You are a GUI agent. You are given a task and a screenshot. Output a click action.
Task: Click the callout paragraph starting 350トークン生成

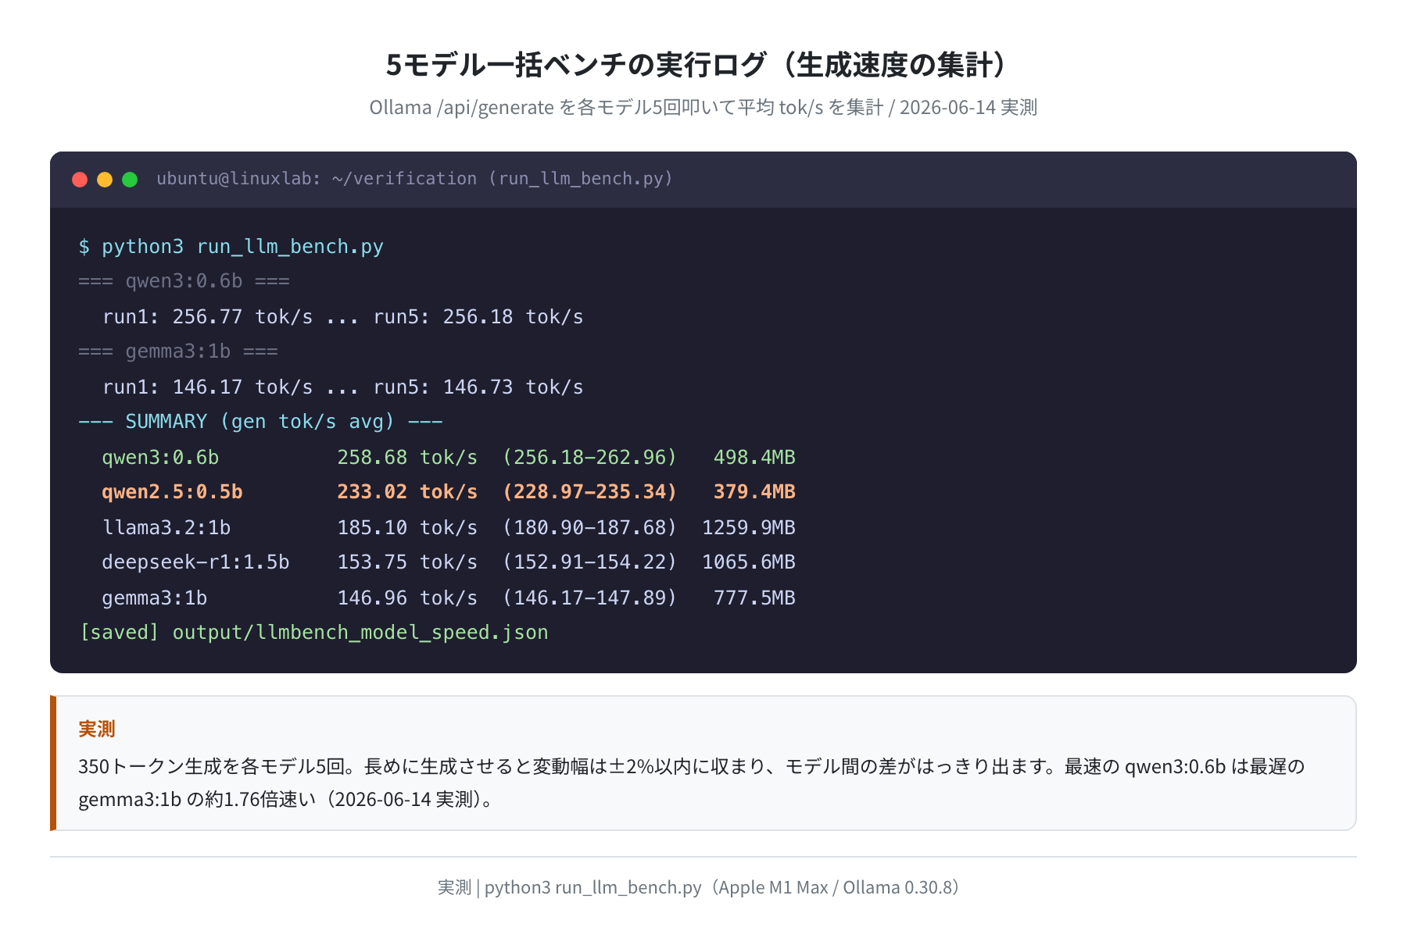[x=692, y=783]
